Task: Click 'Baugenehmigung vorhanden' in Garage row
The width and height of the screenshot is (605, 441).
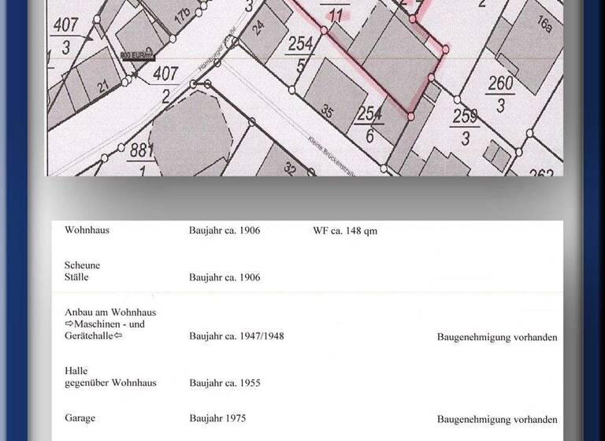Action: (497, 420)
